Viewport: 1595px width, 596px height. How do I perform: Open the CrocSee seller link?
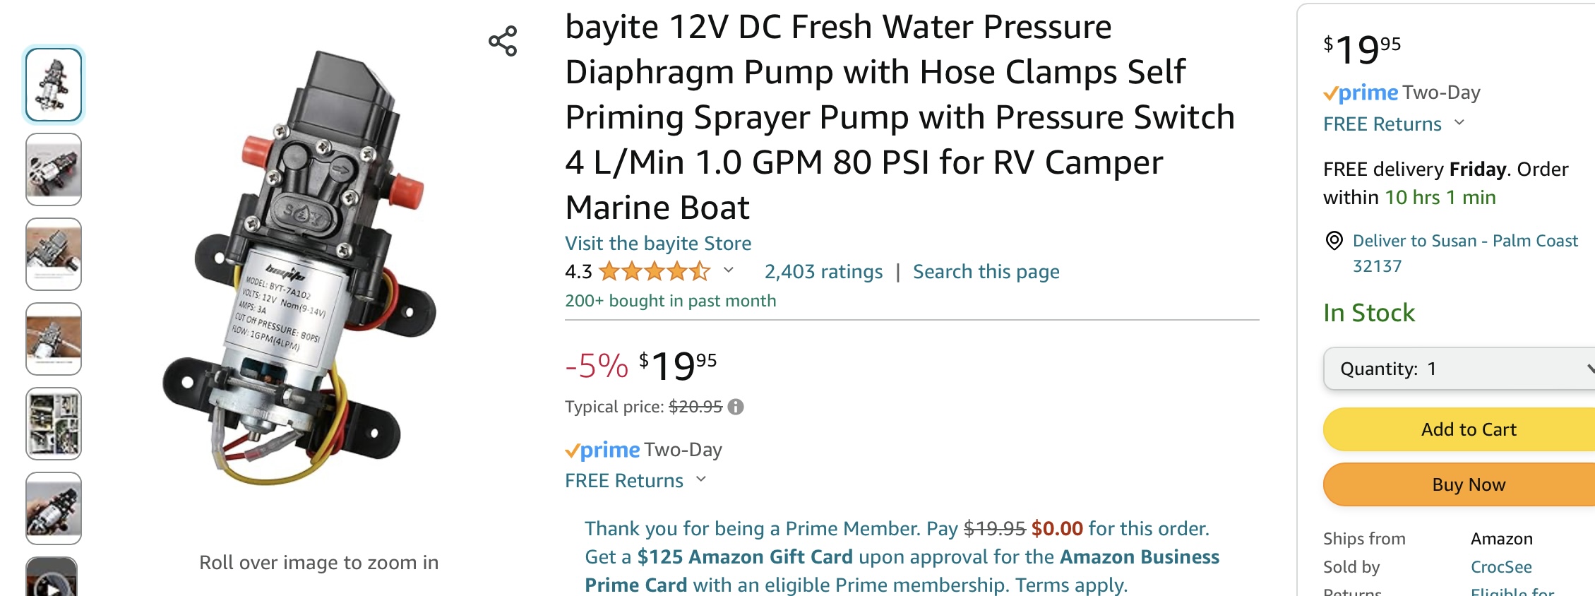(x=1501, y=567)
